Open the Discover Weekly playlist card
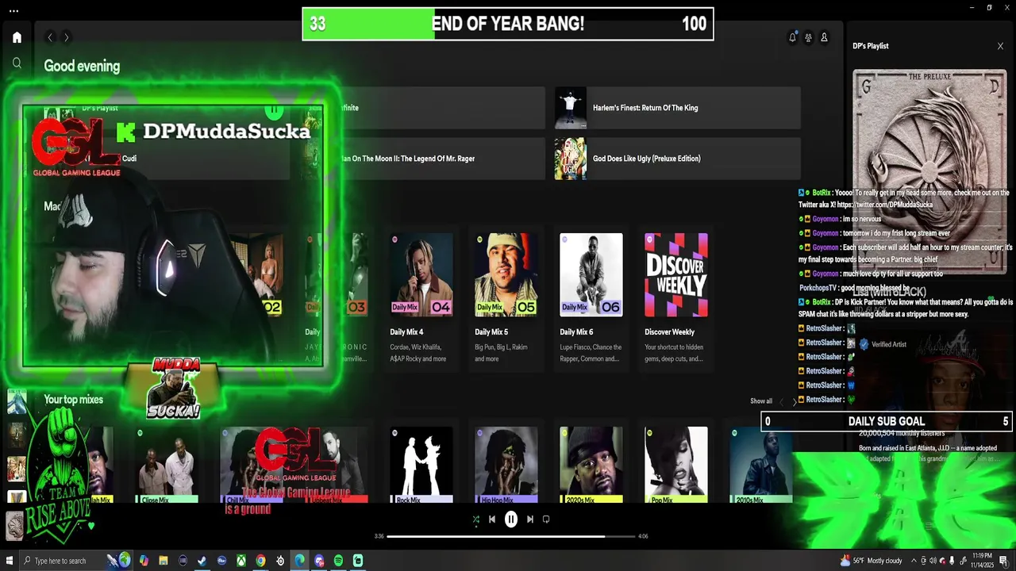The width and height of the screenshot is (1016, 571). coord(676,300)
